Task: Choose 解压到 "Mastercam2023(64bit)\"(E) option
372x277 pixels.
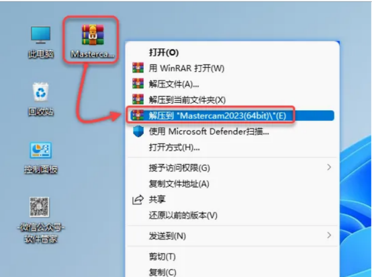Action: coord(232,116)
